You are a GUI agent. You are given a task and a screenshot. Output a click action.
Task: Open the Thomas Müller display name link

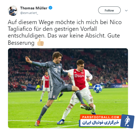click(x=34, y=8)
